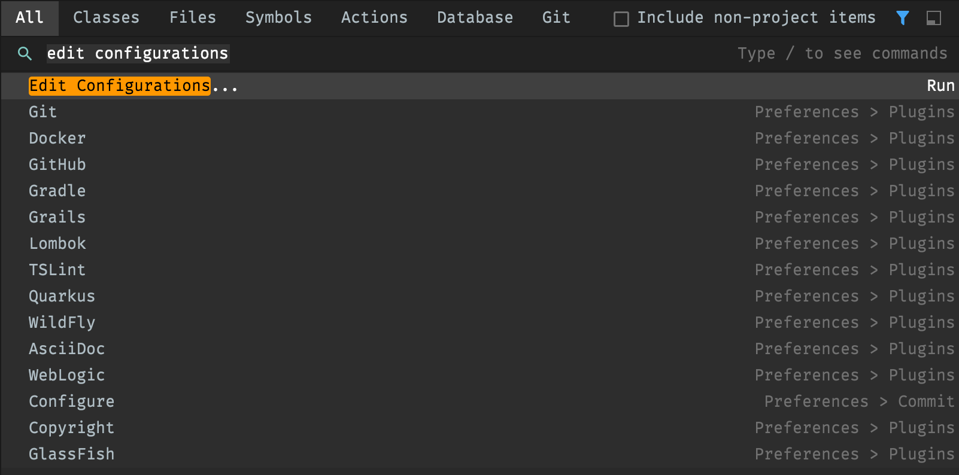
Task: Click the search magnifier icon
Action: tap(25, 54)
